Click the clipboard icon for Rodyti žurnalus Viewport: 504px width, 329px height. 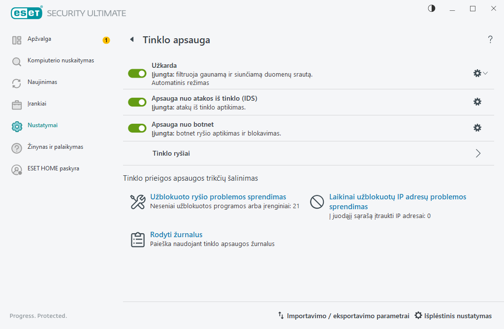(x=138, y=240)
